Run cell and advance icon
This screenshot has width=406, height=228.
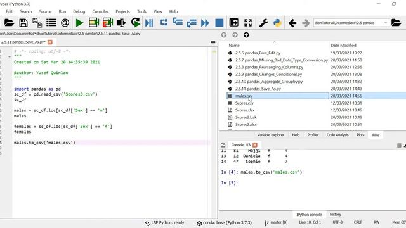point(108,23)
